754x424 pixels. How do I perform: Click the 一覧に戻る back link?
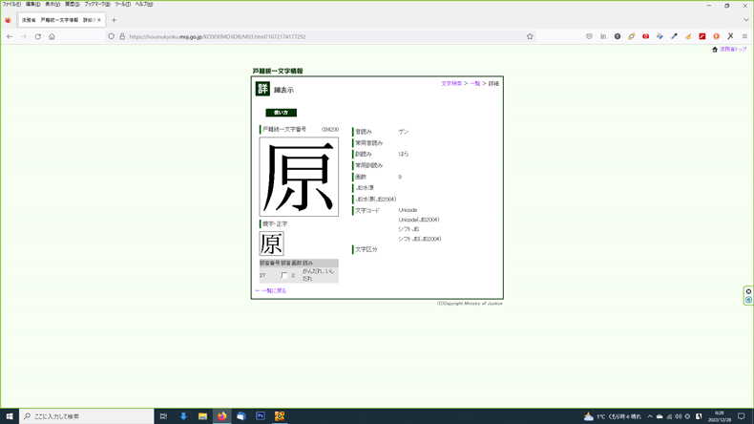click(x=272, y=290)
